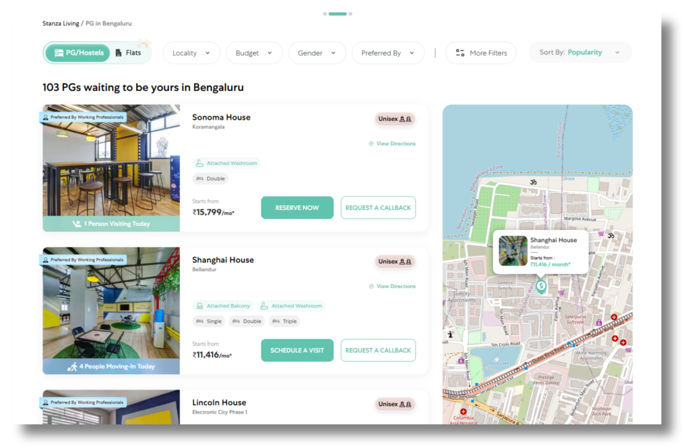Click the Attached Balcony icon on Shanghai House
The image size is (684, 447).
click(x=199, y=305)
